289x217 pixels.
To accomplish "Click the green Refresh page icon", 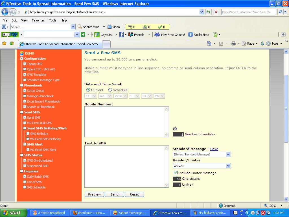I will click(209, 12).
